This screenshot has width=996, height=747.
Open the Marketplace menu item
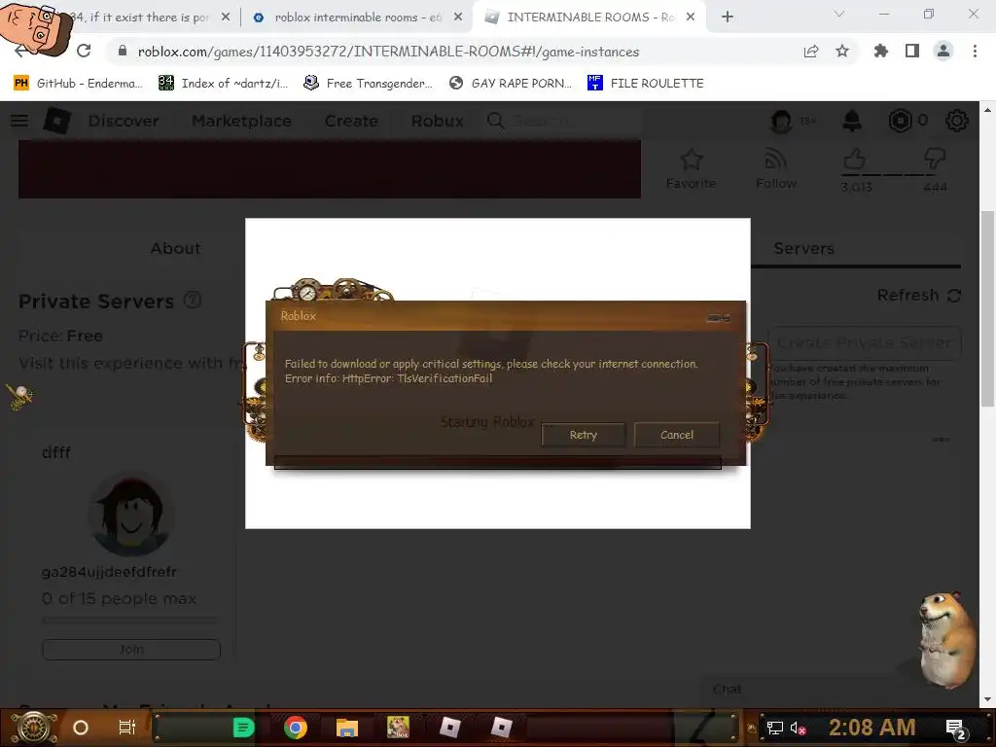point(241,121)
